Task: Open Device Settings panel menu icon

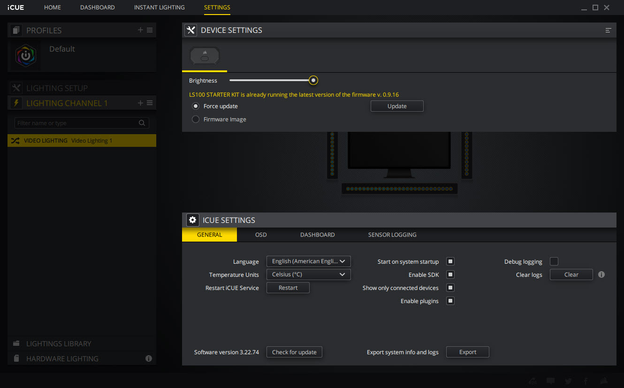Action: tap(609, 30)
